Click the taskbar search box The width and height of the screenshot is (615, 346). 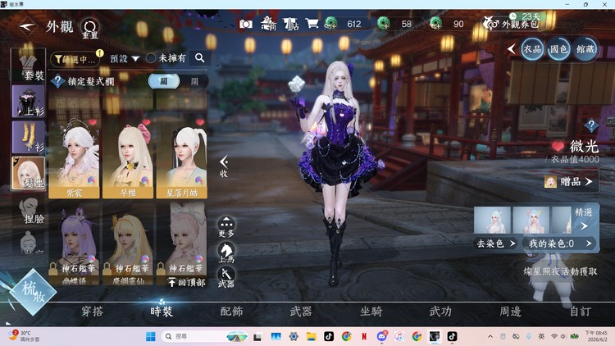[204, 336]
